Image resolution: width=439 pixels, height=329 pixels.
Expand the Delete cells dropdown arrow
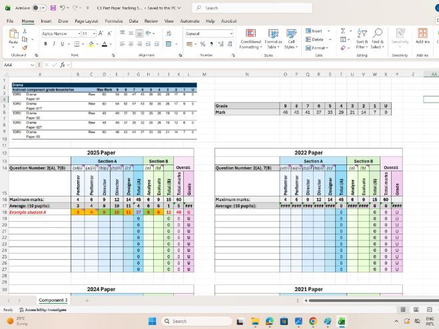pos(330,39)
